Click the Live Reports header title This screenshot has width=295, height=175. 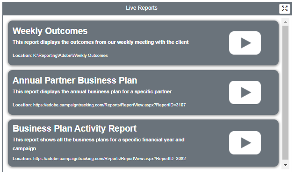pos(142,8)
